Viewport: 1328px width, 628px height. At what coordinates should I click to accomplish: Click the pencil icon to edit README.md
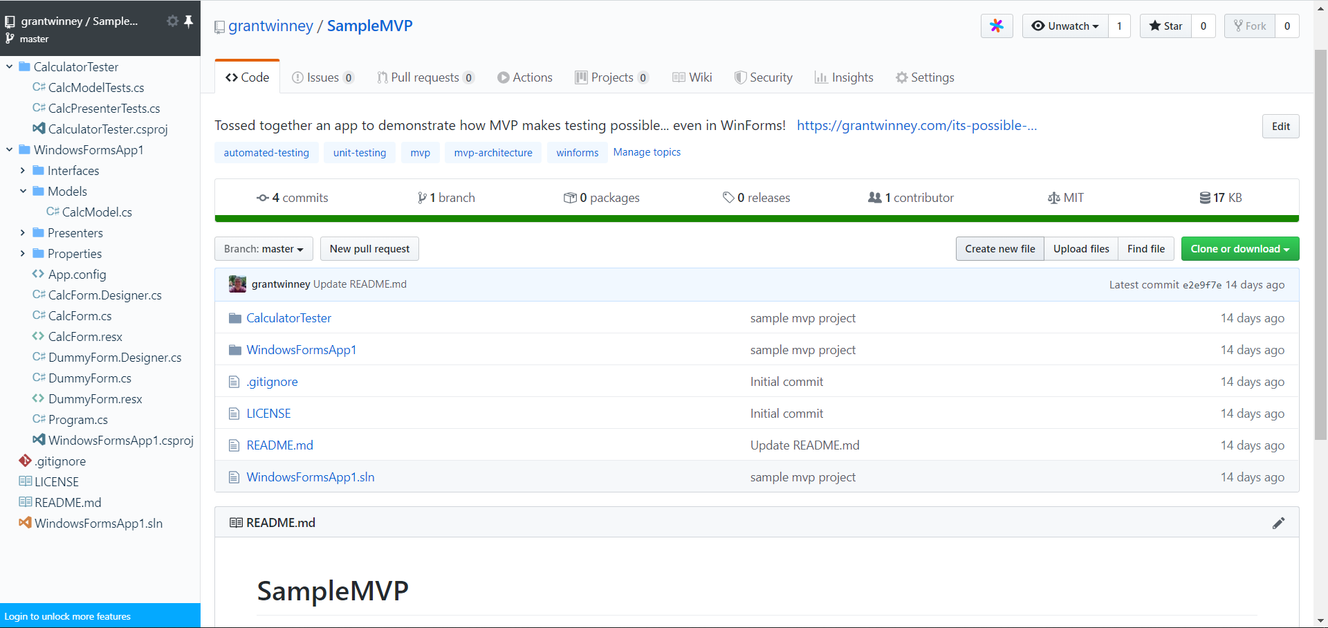1278,523
